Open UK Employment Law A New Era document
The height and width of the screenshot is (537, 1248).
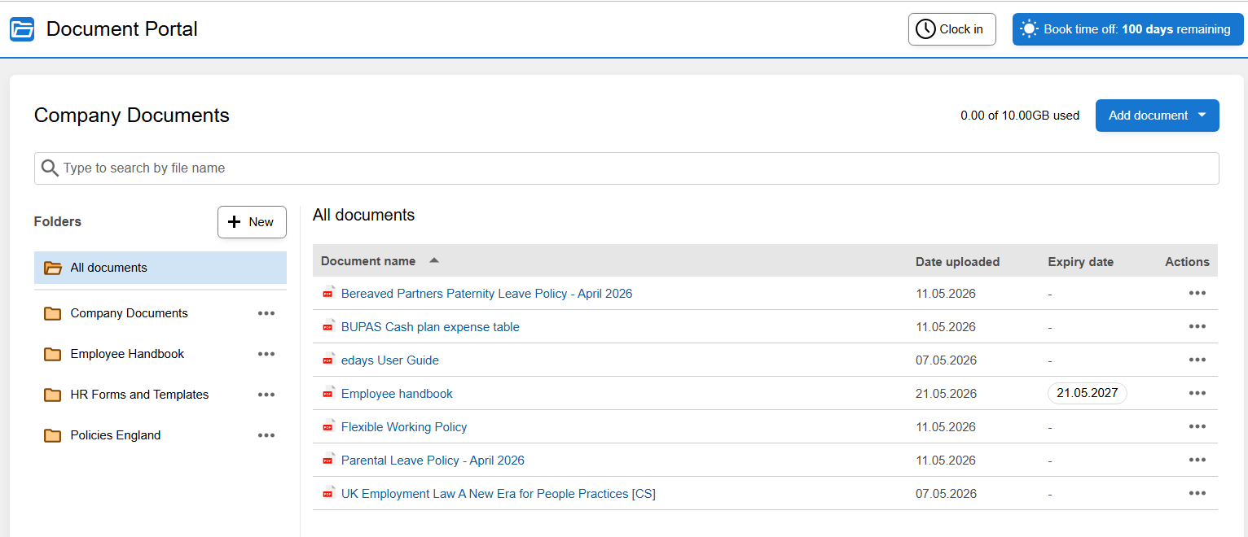click(498, 494)
